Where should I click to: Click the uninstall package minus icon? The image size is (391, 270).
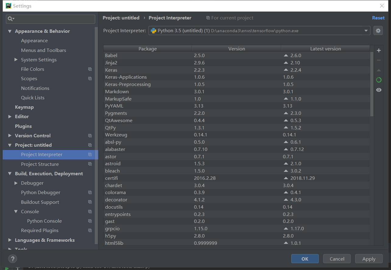coord(379,60)
